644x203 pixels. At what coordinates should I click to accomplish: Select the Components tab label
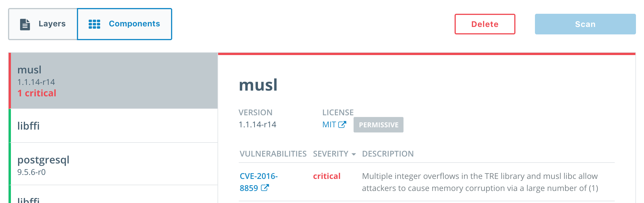click(134, 24)
